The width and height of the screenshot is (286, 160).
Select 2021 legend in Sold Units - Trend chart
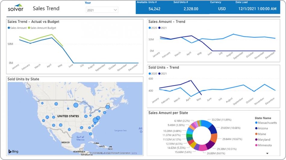[164, 74]
